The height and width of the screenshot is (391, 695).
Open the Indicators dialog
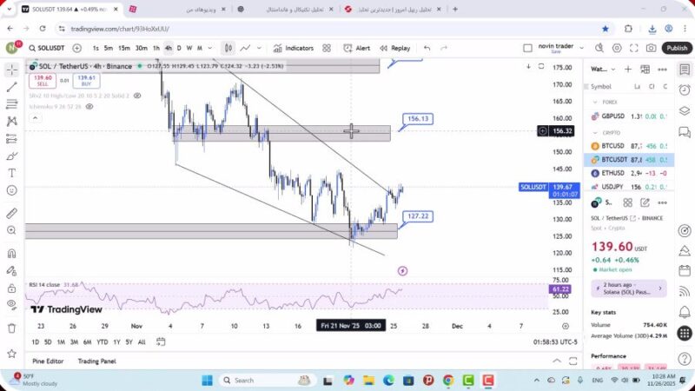[293, 49]
